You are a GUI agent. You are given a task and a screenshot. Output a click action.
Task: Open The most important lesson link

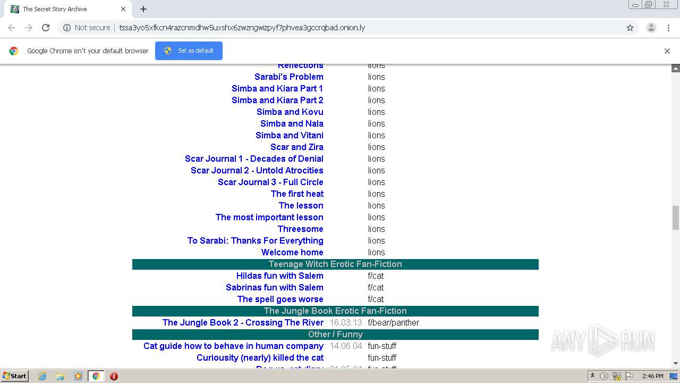(x=269, y=217)
